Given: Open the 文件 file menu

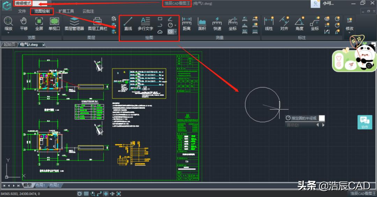Looking at the screenshot, I should pos(22,11).
